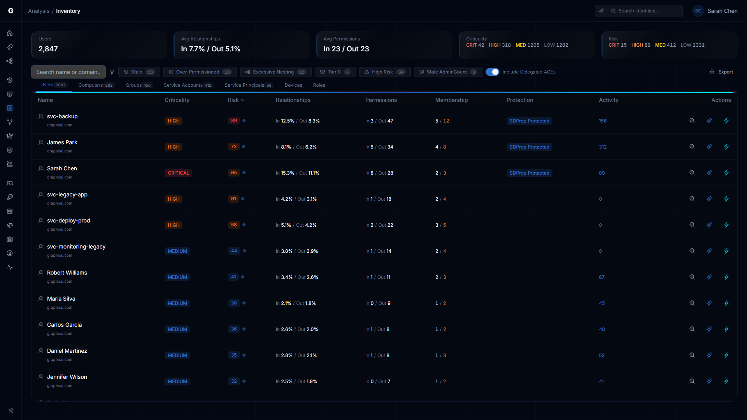Click the Search name or domain field
Image resolution: width=747 pixels, height=420 pixels.
tap(68, 72)
